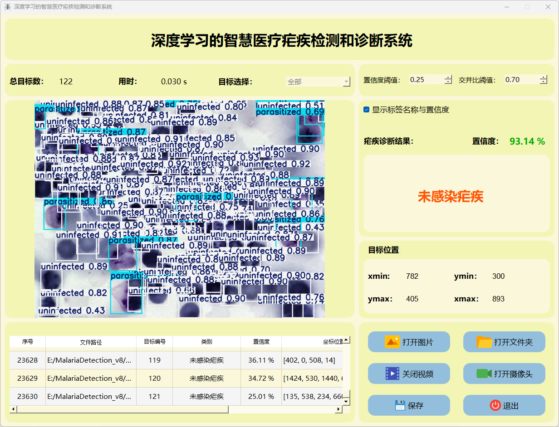Increase the 置信度阈值 value with up arrow

pos(448,77)
